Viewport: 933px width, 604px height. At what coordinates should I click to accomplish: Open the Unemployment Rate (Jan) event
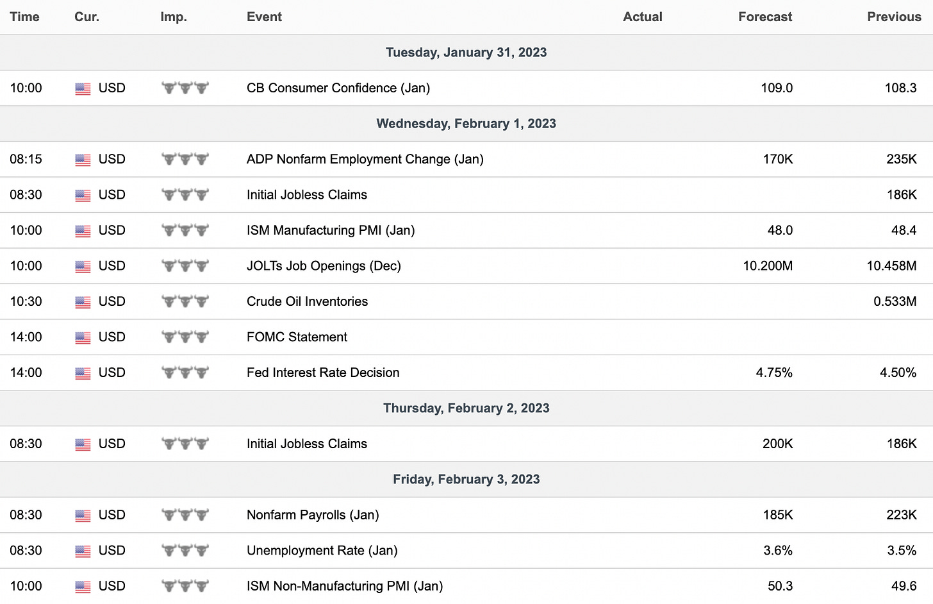click(322, 550)
